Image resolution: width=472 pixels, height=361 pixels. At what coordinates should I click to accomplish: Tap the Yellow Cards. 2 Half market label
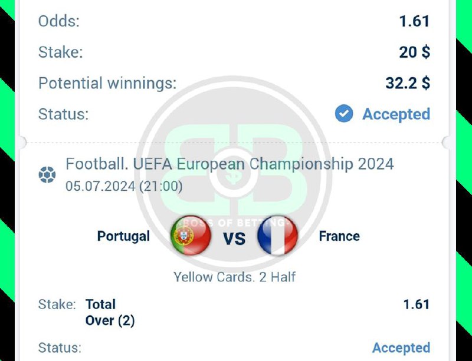coord(234,276)
